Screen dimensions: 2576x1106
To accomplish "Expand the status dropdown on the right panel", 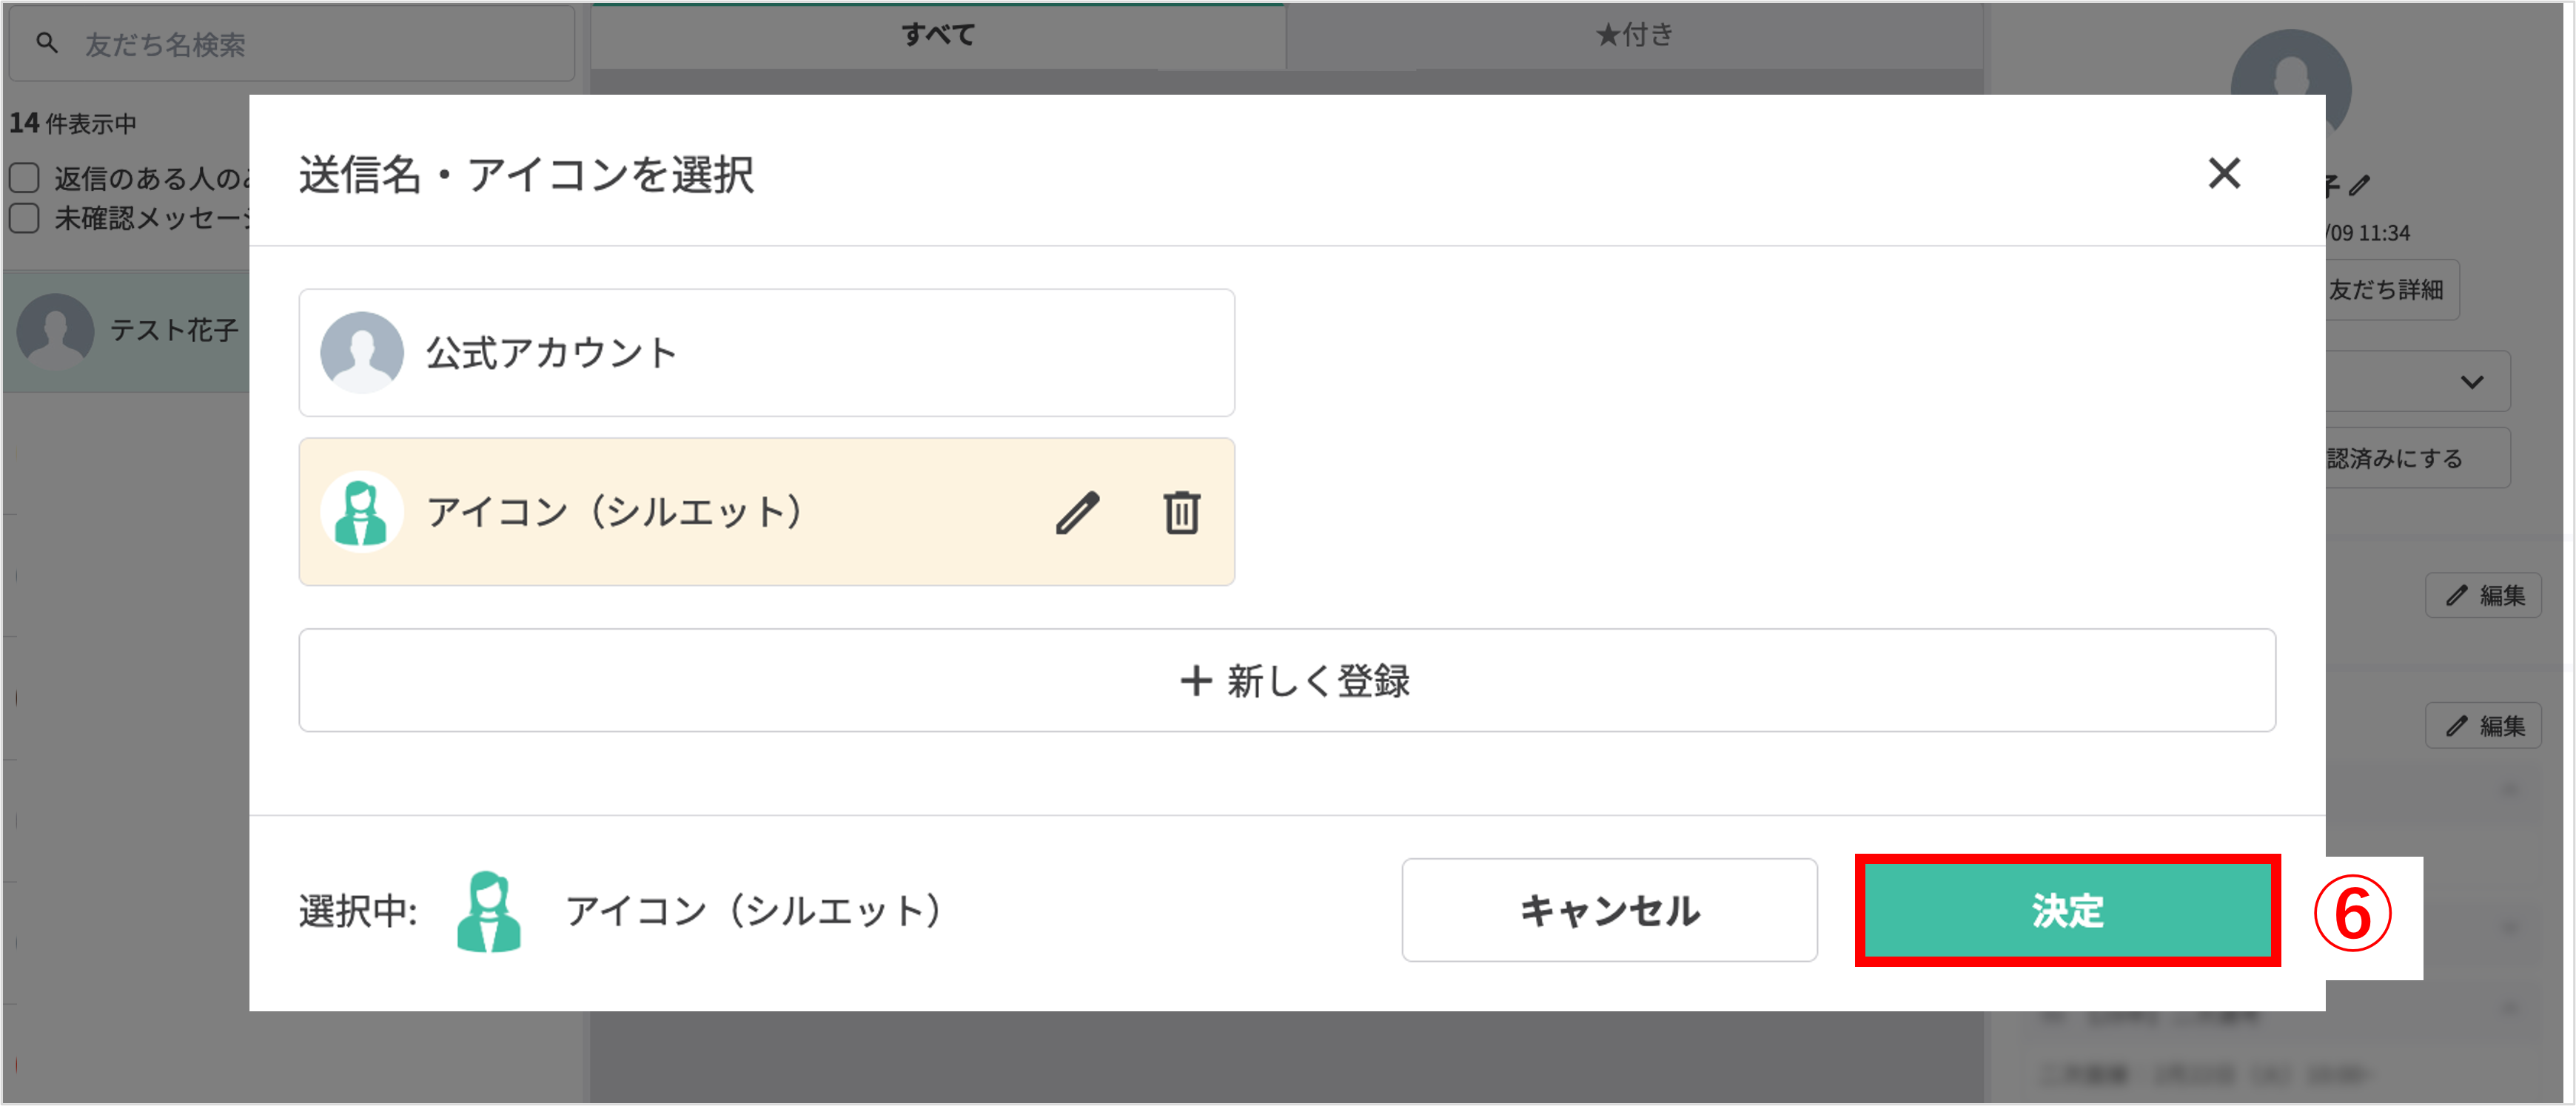I will coord(2471,381).
